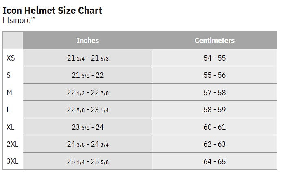
Task: Click the 60 - 61 centimeters cell
Action: pos(214,127)
